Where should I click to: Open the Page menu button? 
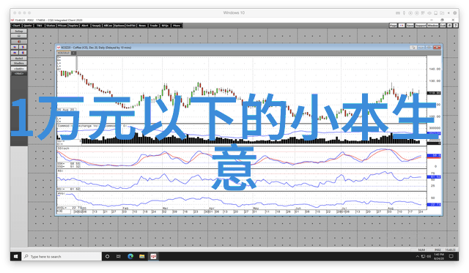(x=394, y=26)
